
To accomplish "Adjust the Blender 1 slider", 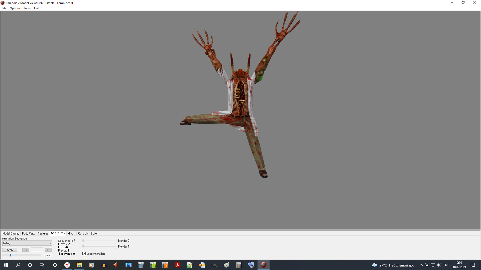I will [99, 247].
